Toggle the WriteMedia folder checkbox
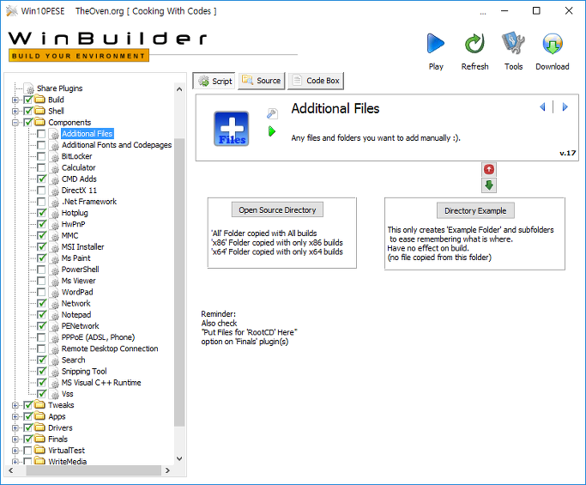The height and width of the screenshot is (485, 586). pos(27,461)
